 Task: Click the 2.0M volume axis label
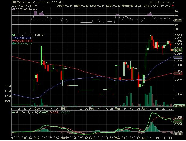8,86
